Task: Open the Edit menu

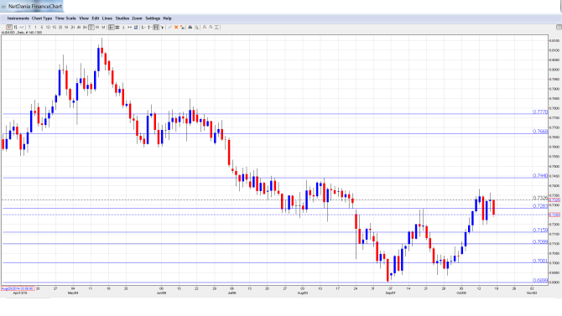Action: [96, 18]
